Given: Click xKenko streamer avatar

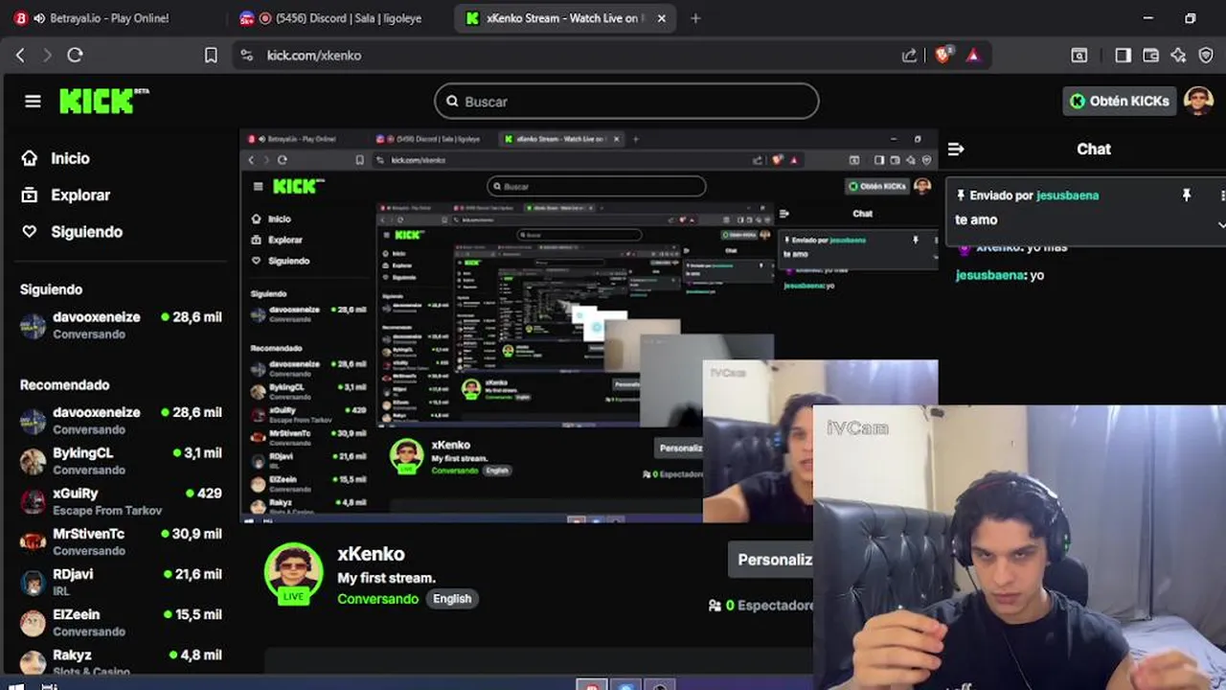Looking at the screenshot, I should [x=293, y=573].
